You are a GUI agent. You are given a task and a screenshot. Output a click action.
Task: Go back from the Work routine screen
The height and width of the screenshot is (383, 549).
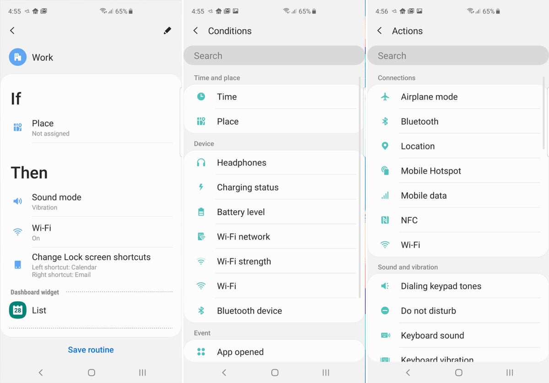(12, 31)
